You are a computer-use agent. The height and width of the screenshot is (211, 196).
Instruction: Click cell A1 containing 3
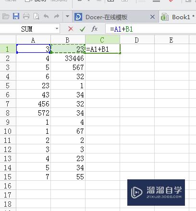click(x=33, y=48)
